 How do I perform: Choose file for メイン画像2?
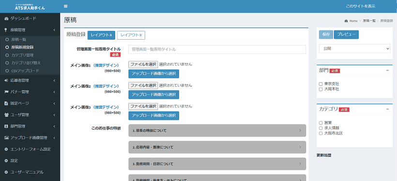(143, 85)
